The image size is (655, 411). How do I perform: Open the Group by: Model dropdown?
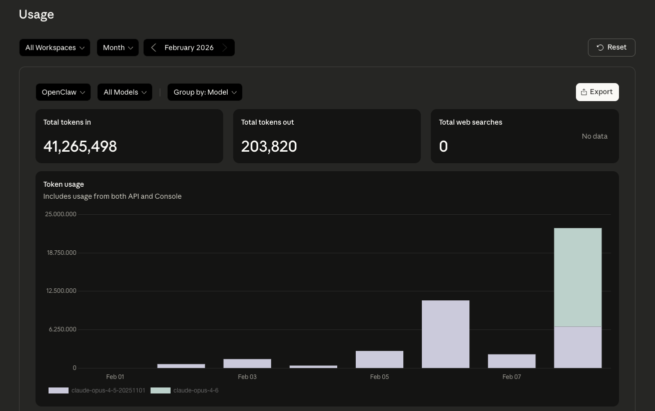click(x=205, y=92)
